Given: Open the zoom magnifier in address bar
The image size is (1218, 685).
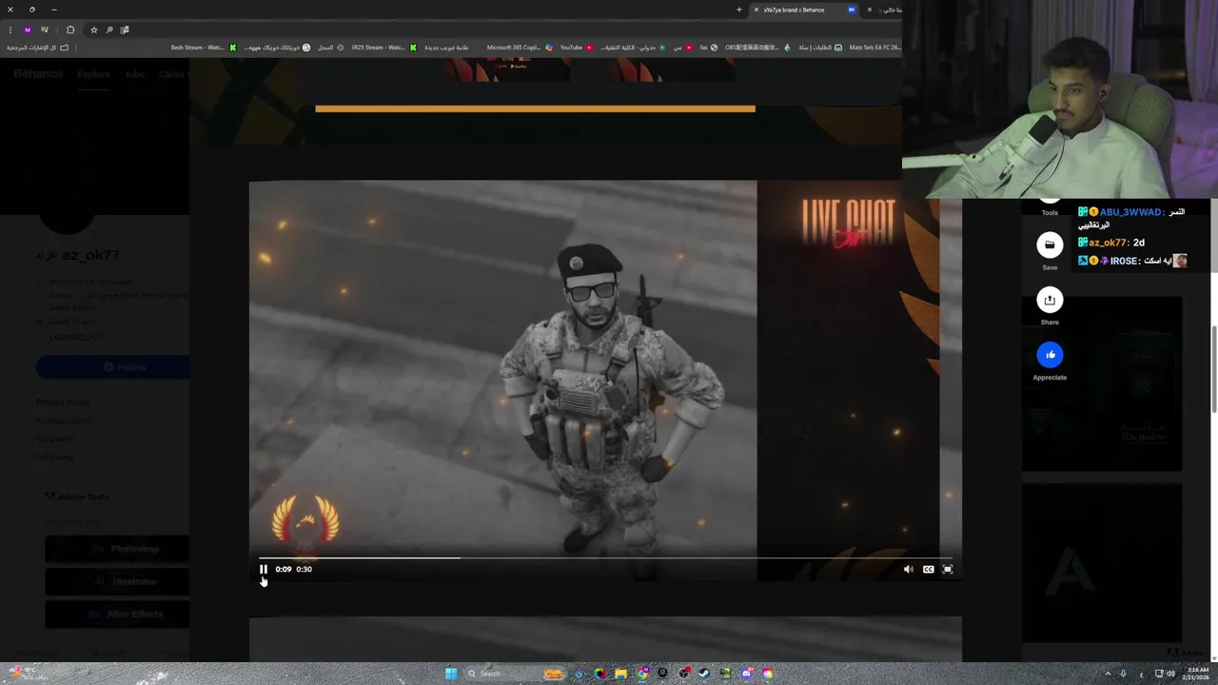Looking at the screenshot, I should (109, 29).
